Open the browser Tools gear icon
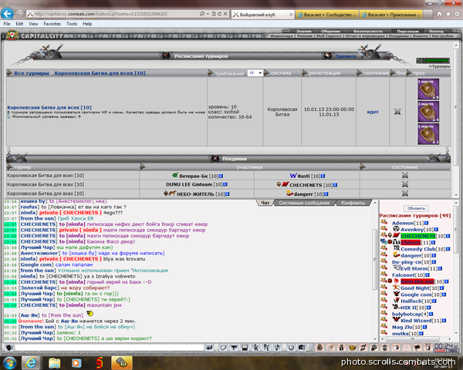463x370 pixels. [457, 14]
